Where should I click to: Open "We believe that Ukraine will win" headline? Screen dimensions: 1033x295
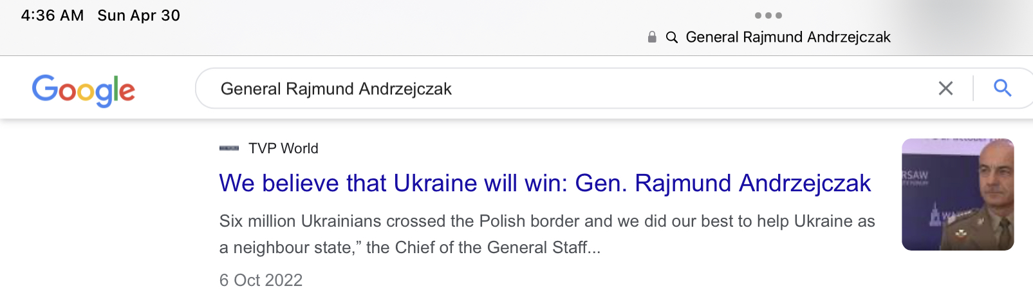tap(544, 184)
